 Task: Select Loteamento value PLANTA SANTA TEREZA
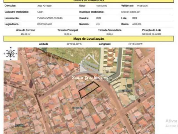pos(50,18)
